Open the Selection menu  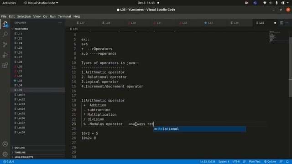pos(24,16)
